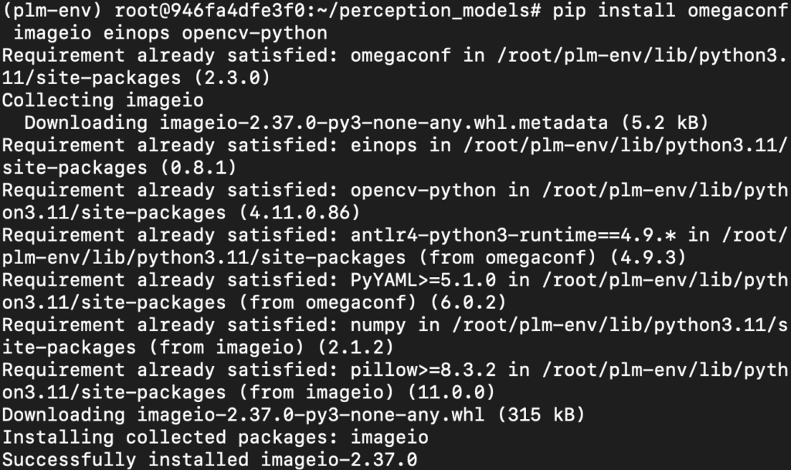The image size is (791, 470).
Task: Click the pillow>=8.3.2 requirement
Action: [x=423, y=370]
